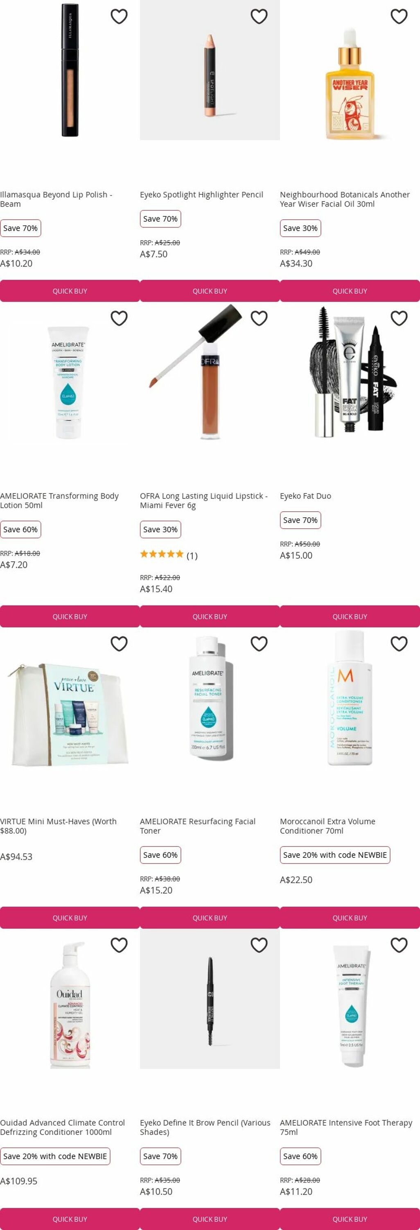The width and height of the screenshot is (420, 1230).
Task: Add Illamasqua Beyond Lip Polish to wishlist
Action: [x=119, y=16]
